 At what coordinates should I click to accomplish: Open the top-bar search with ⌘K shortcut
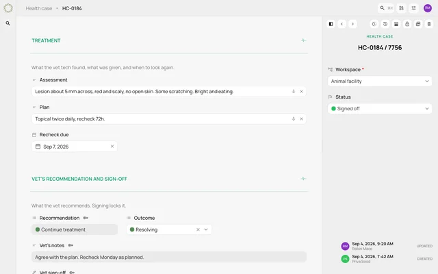click(x=386, y=8)
